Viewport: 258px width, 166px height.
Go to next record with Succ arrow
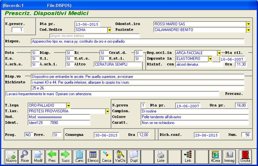[66, 157]
